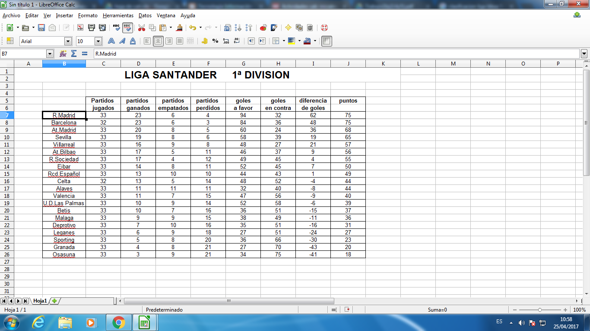Open the Formato menu
This screenshot has height=331, width=590.
(88, 16)
